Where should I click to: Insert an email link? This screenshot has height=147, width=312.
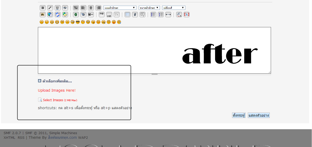[58, 14]
